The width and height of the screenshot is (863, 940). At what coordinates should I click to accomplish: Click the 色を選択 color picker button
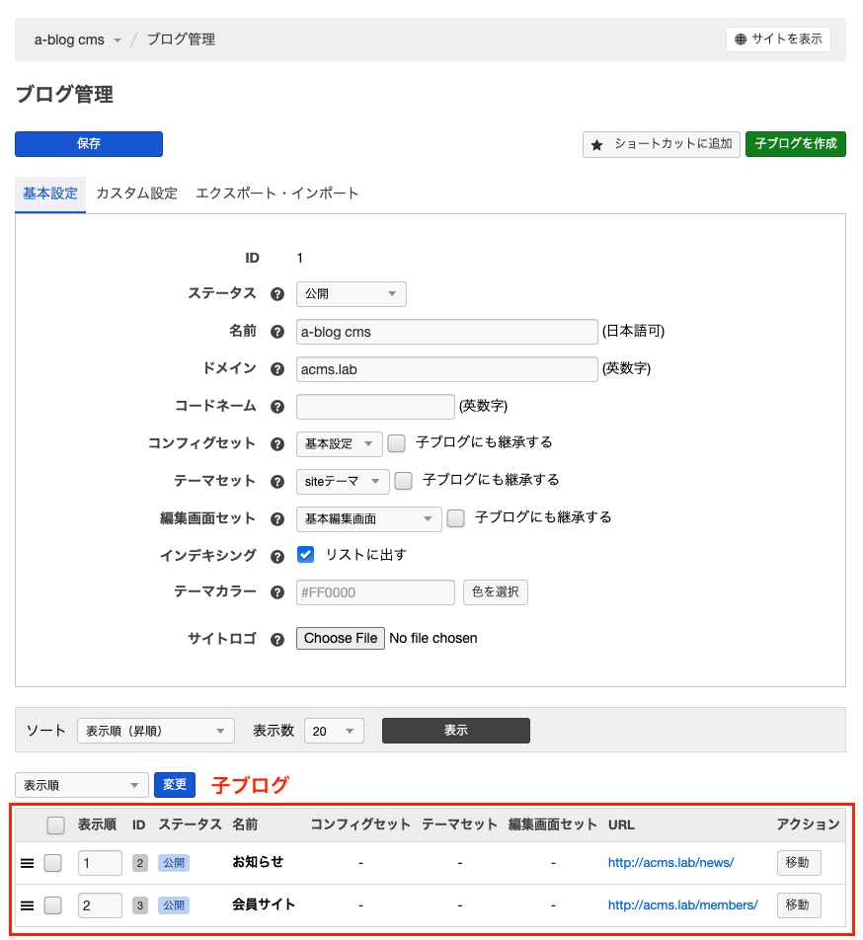coord(495,592)
